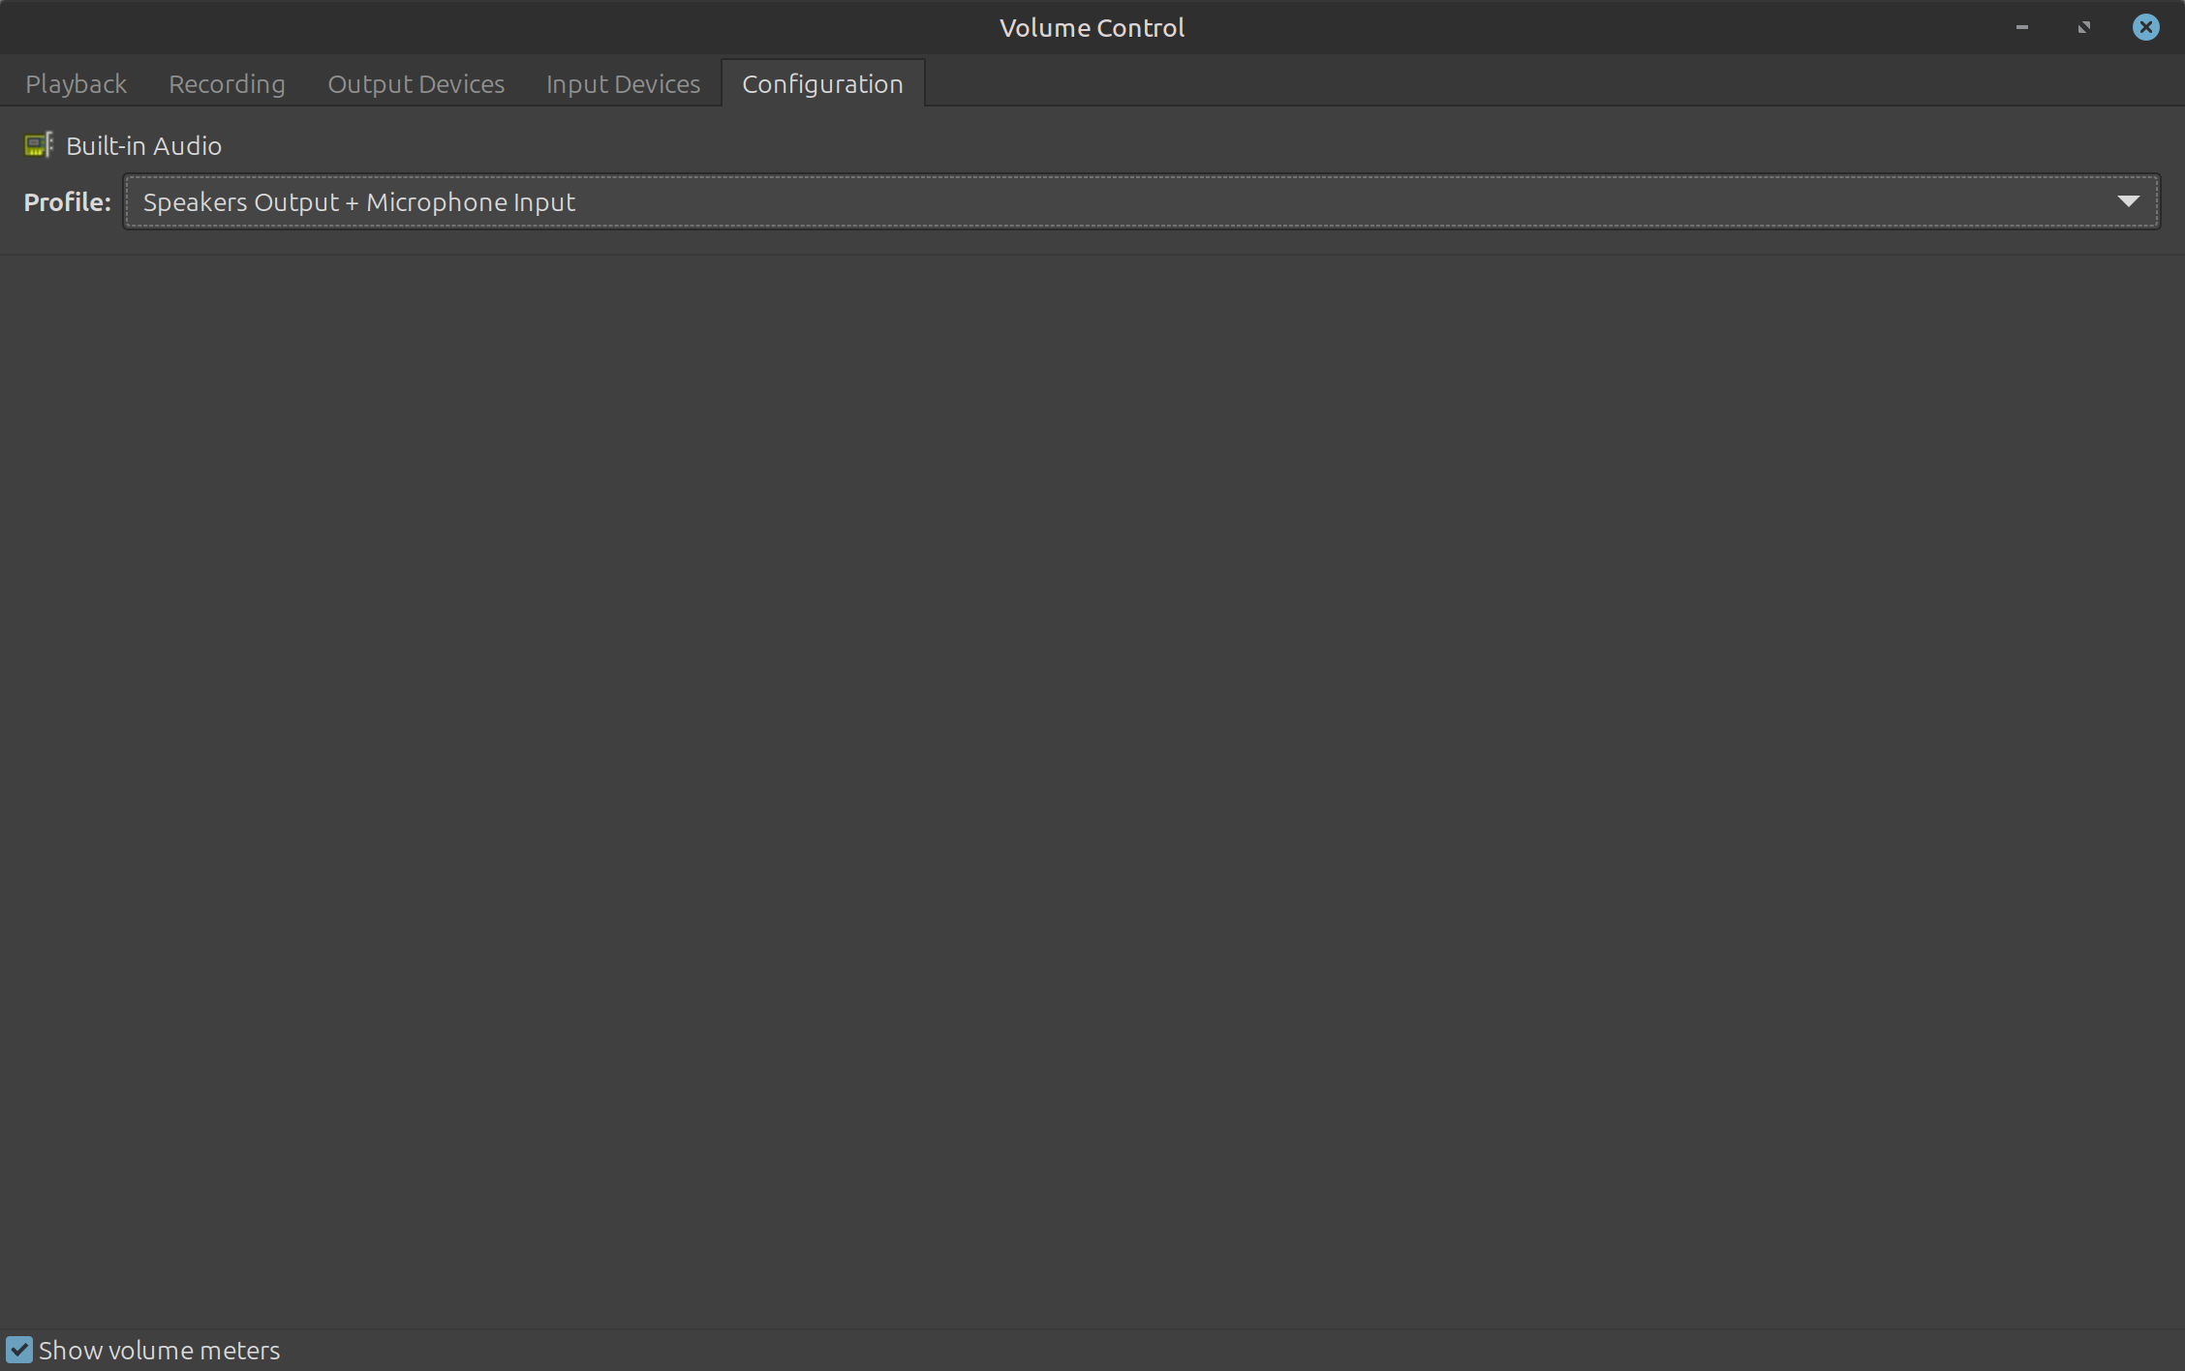Click the restore window size icon
The height and width of the screenshot is (1371, 2185).
coord(2083,27)
